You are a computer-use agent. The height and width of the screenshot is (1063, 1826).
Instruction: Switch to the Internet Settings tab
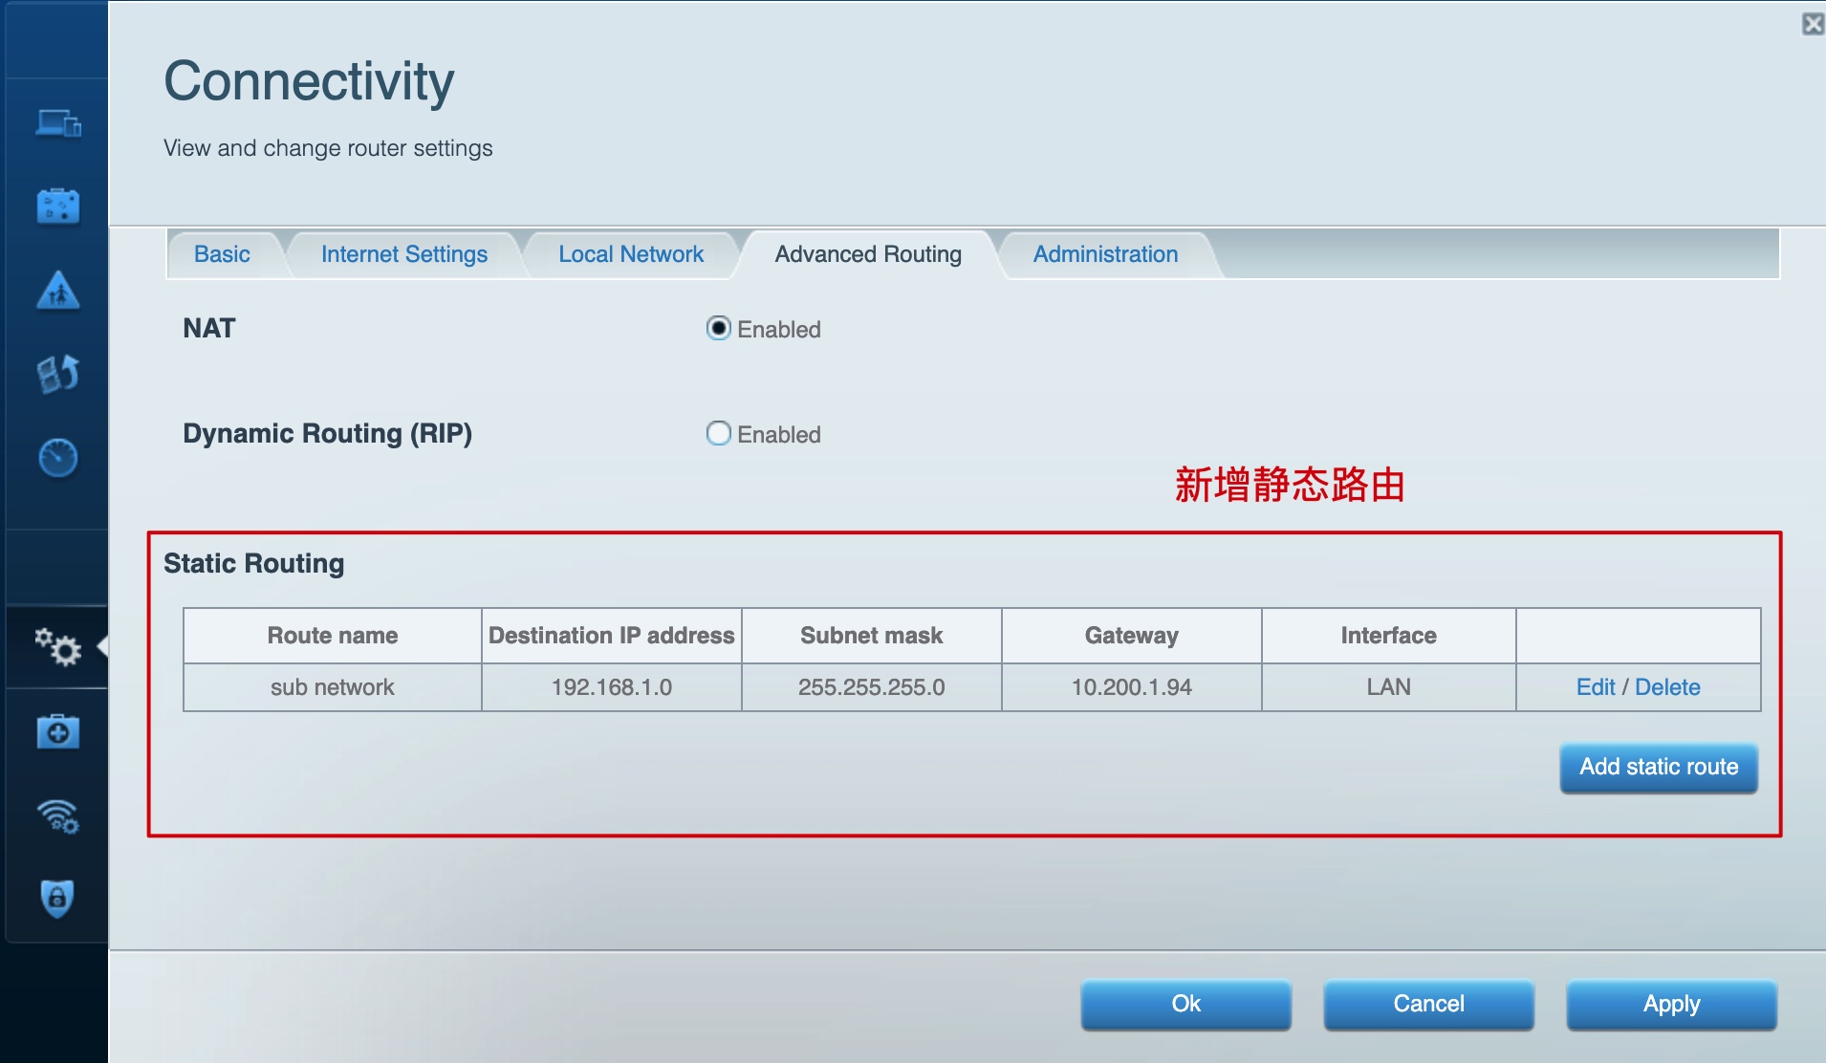click(x=403, y=254)
